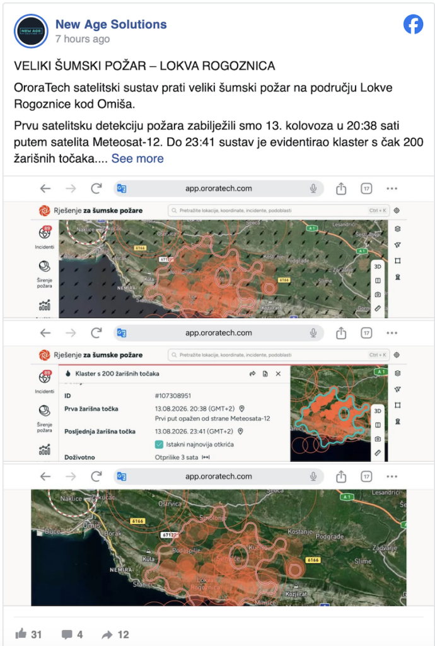Toggle the 3D view button in first screenshot
The width and height of the screenshot is (435, 646).
click(378, 267)
